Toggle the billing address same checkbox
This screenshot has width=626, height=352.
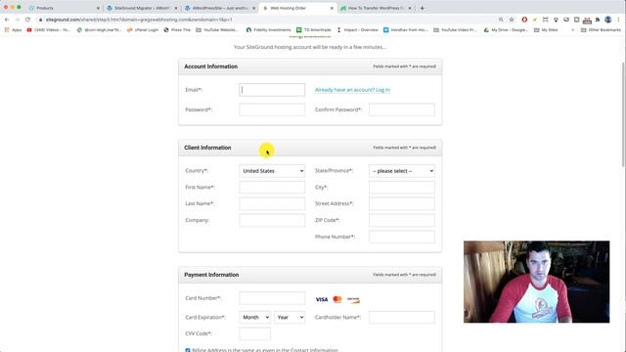pyautogui.click(x=188, y=350)
